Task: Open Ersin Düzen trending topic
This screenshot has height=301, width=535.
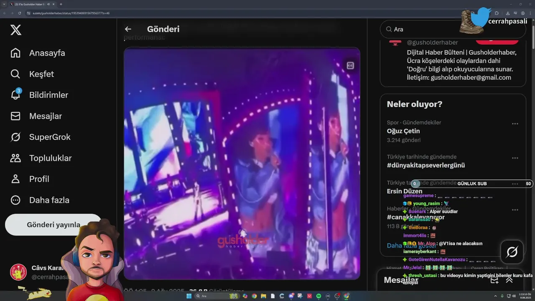Action: click(x=405, y=191)
